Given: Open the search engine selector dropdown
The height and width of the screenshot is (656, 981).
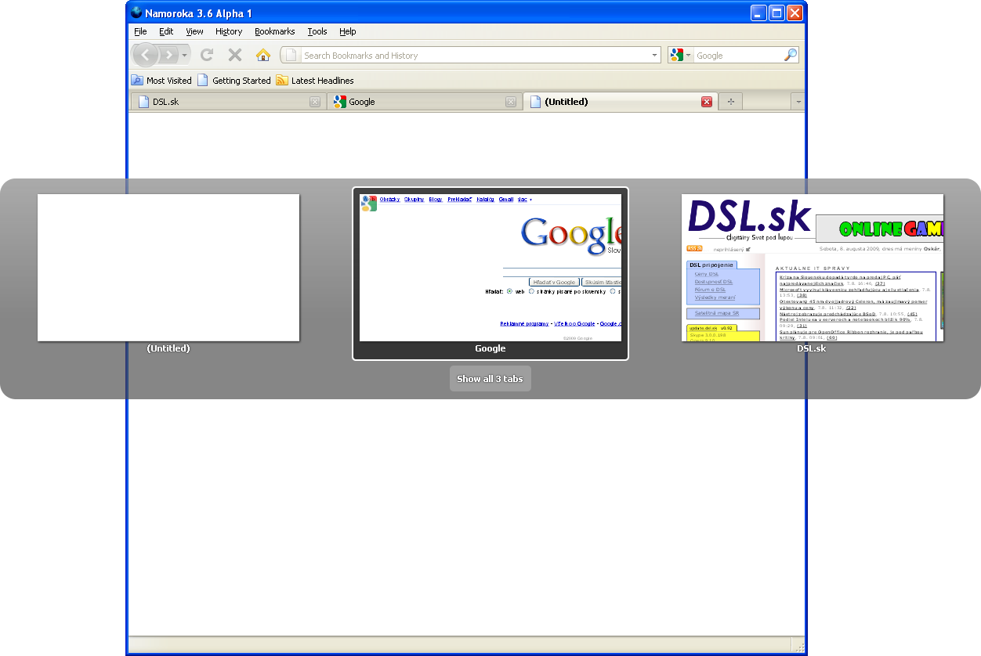Looking at the screenshot, I should click(680, 56).
